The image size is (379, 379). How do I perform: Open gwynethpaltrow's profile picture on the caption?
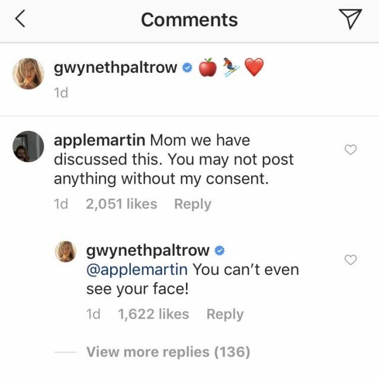point(28,75)
